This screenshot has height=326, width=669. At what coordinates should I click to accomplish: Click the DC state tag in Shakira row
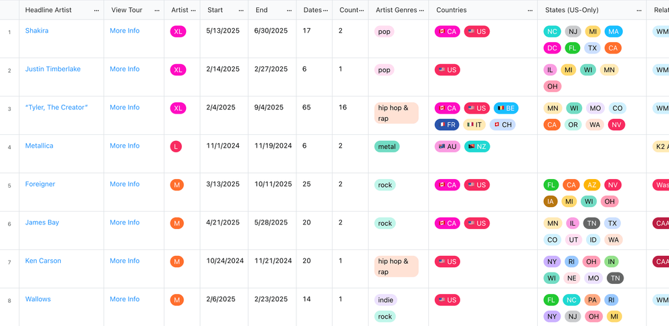coord(552,48)
